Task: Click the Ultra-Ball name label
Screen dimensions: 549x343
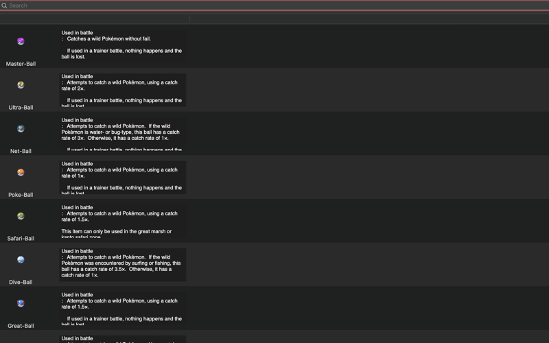Action: pyautogui.click(x=21, y=108)
